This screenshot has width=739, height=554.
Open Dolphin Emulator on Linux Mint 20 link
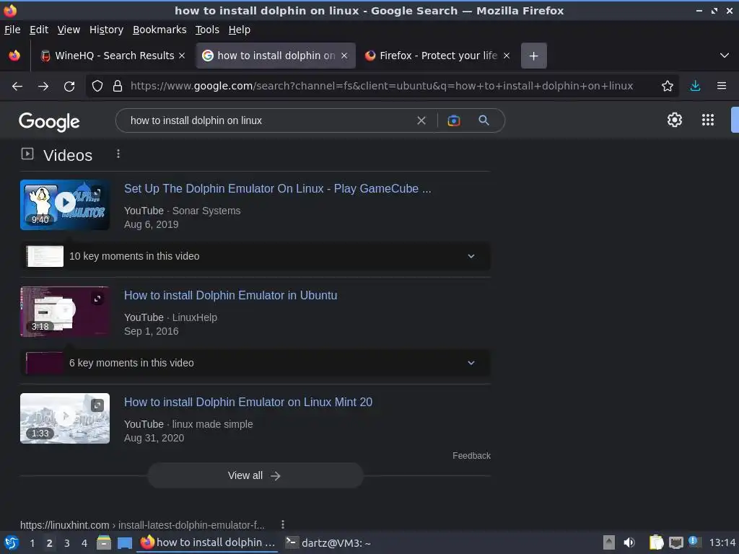[248, 403]
